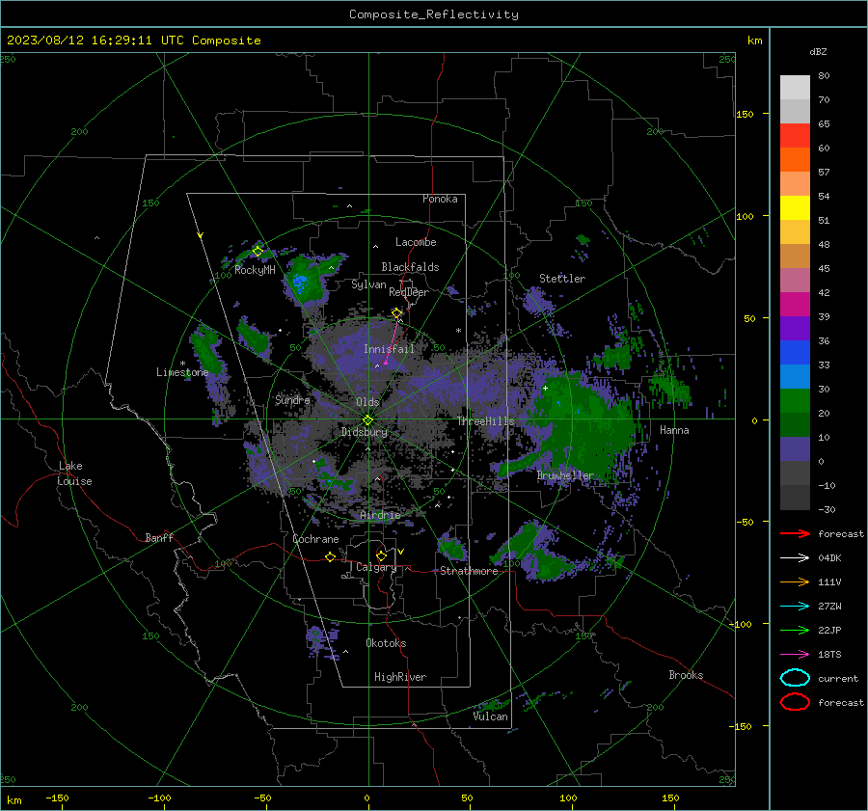The height and width of the screenshot is (811, 868).
Task: Click the 54 dBZ yellow color swatch
Action: point(795,207)
